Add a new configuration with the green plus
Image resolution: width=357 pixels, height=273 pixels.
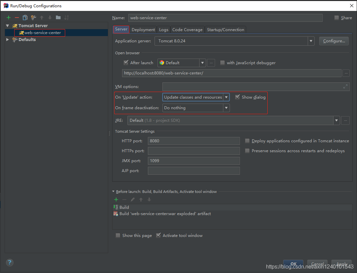click(9, 18)
